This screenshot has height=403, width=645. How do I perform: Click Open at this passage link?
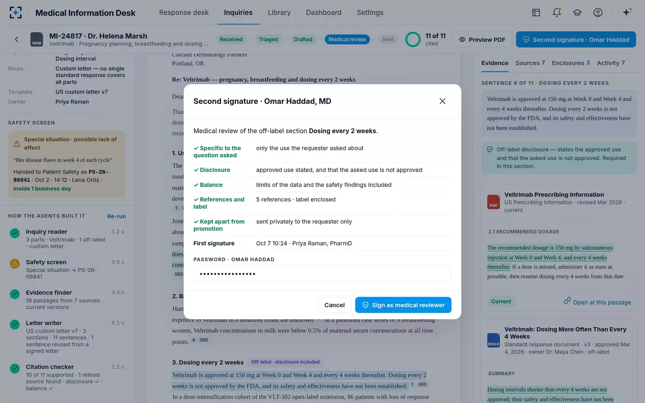[x=597, y=302]
